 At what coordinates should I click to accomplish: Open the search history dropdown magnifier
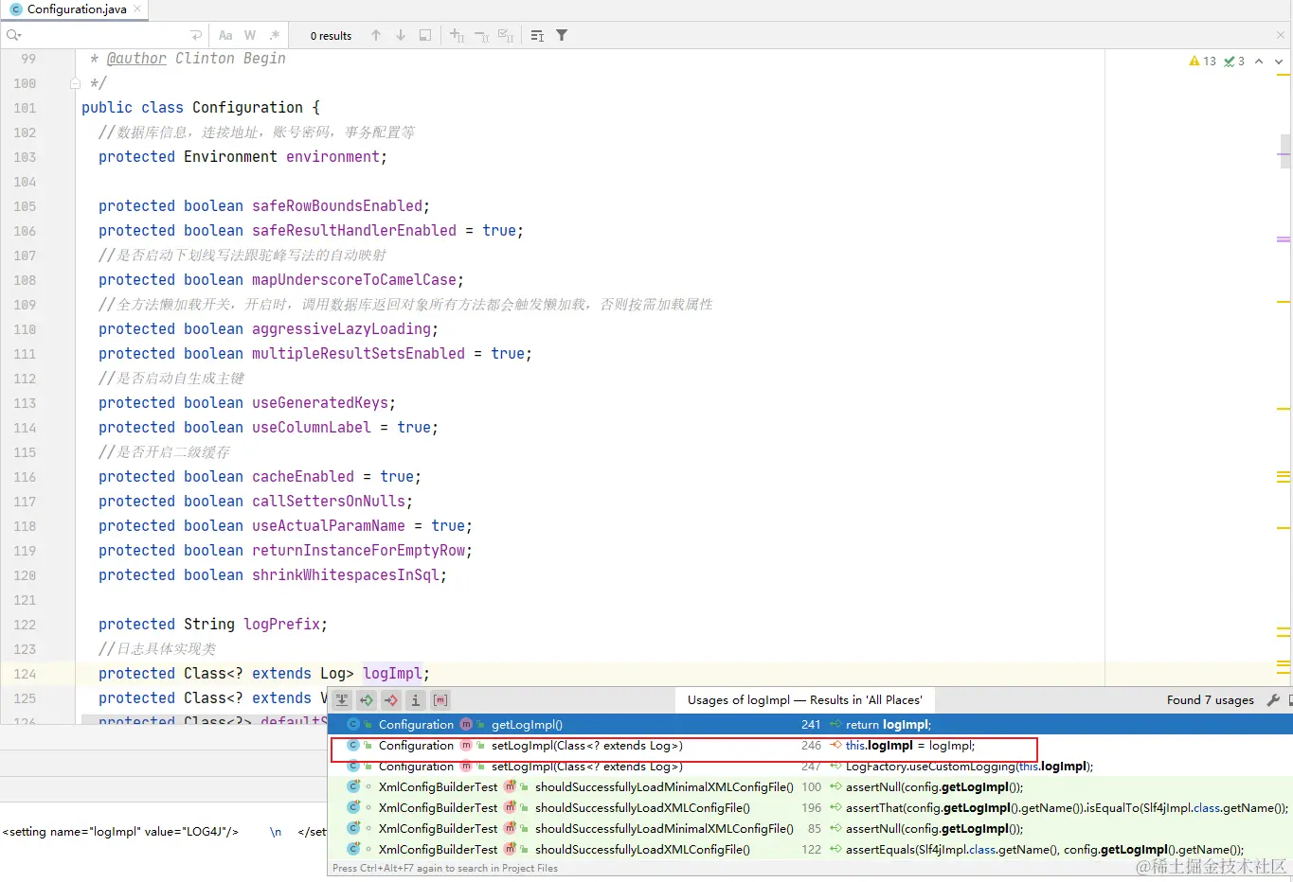pyautogui.click(x=13, y=35)
